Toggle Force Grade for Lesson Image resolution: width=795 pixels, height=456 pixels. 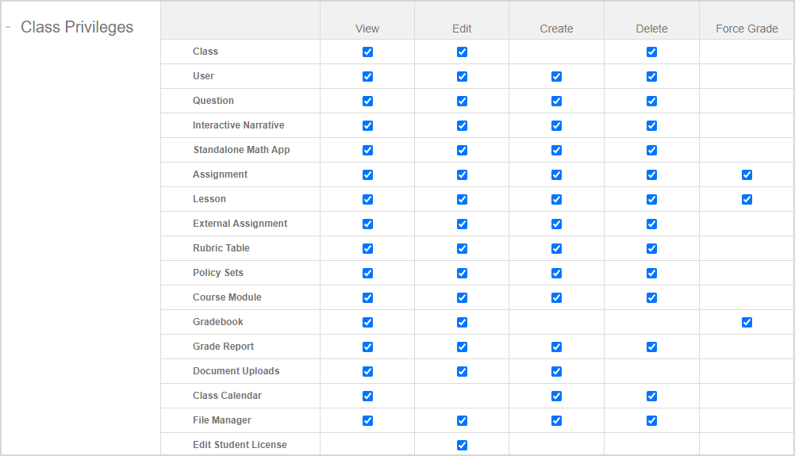click(x=747, y=200)
